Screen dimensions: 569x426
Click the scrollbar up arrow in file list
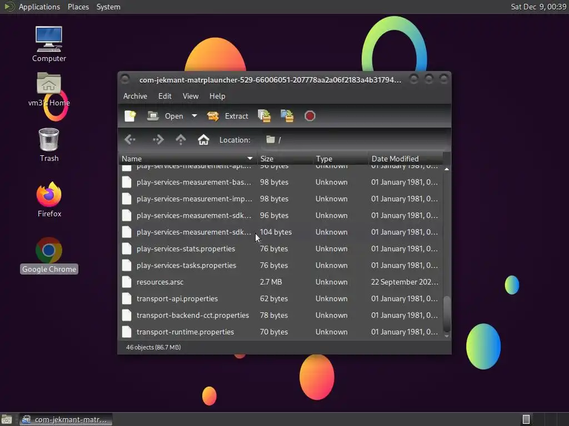click(447, 169)
